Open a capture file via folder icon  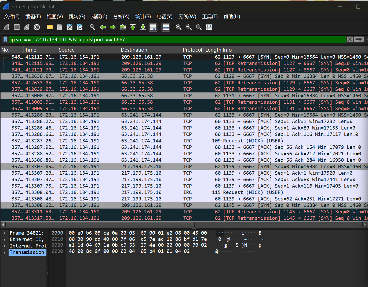[x=49, y=27]
